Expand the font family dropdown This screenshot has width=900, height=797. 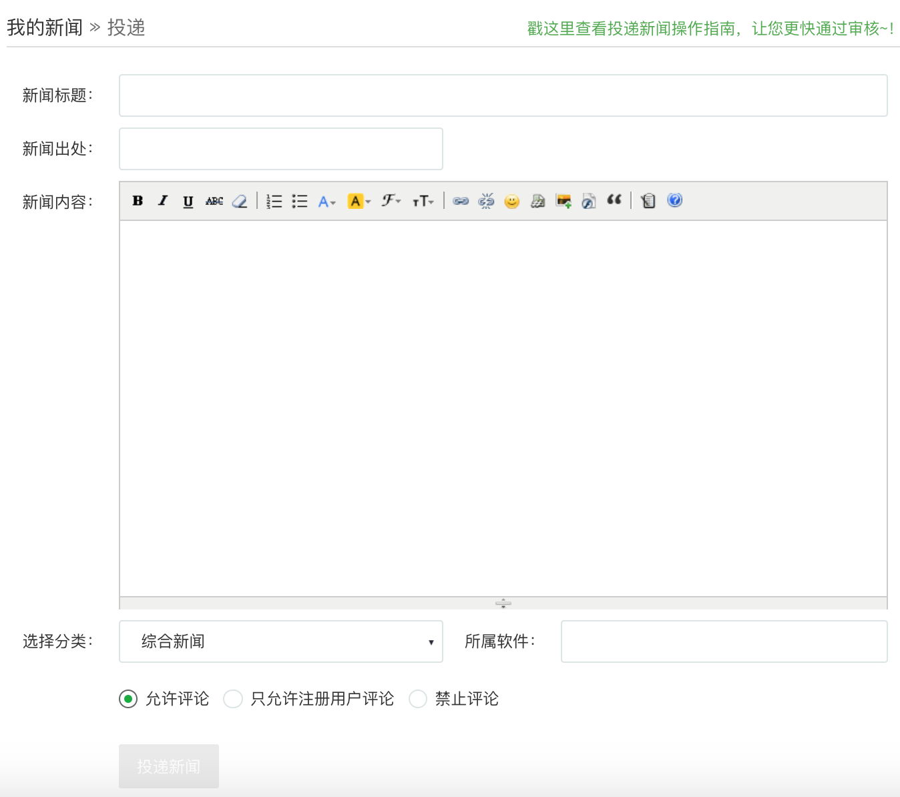(391, 201)
